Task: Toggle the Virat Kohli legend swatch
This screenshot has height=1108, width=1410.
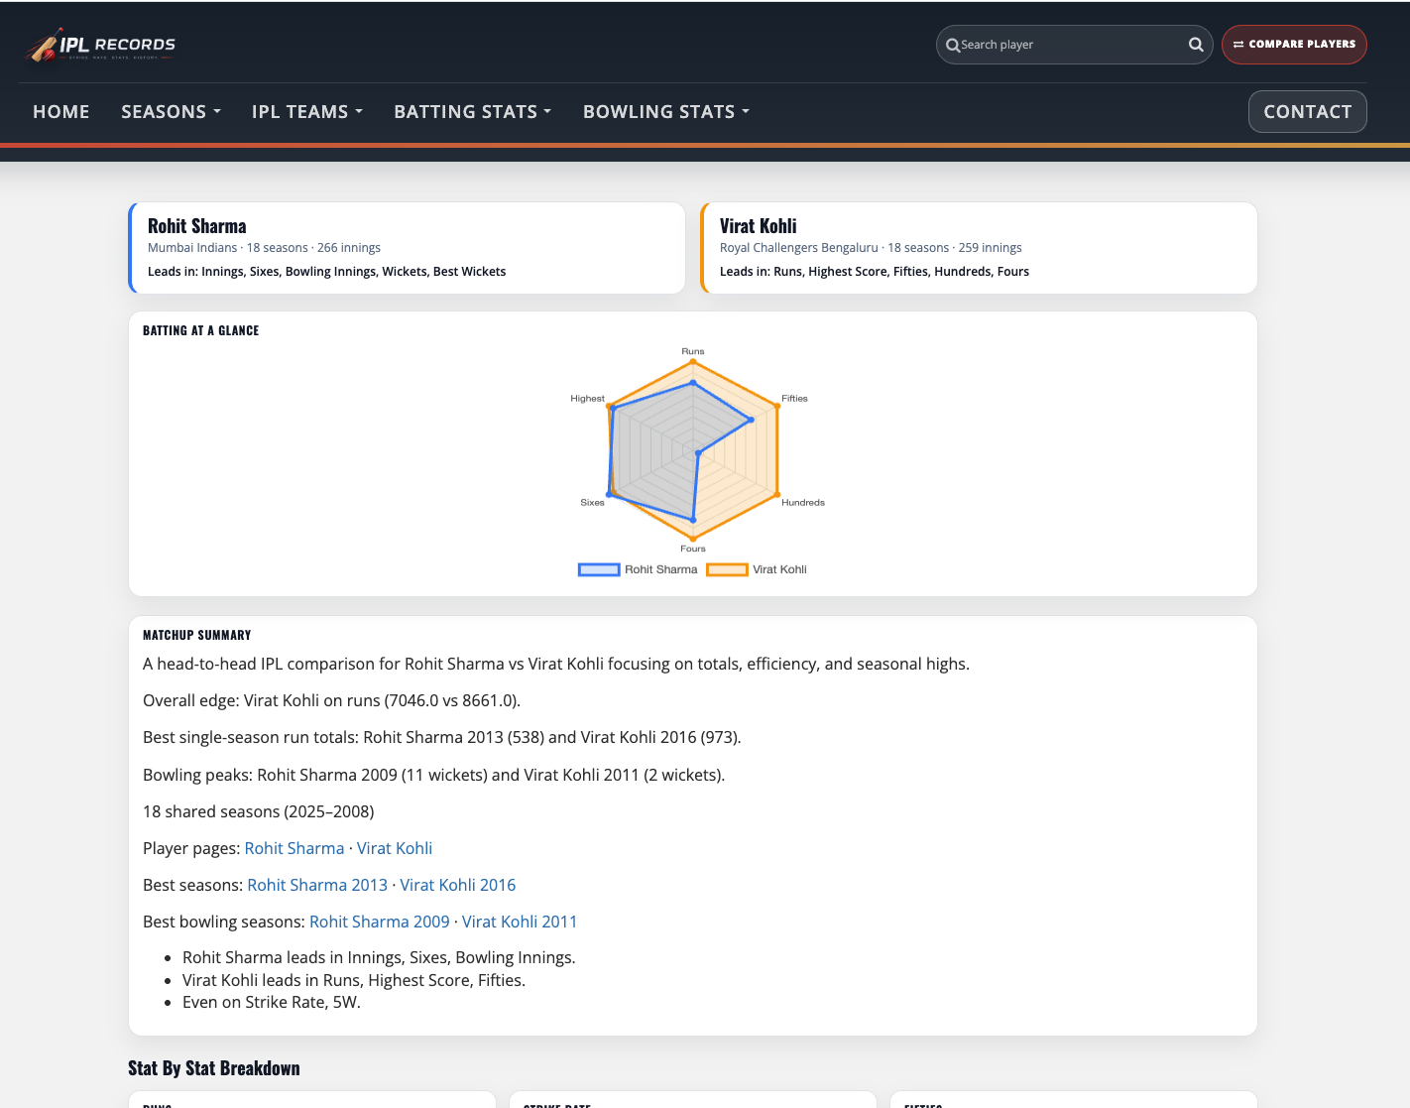Action: pos(727,569)
